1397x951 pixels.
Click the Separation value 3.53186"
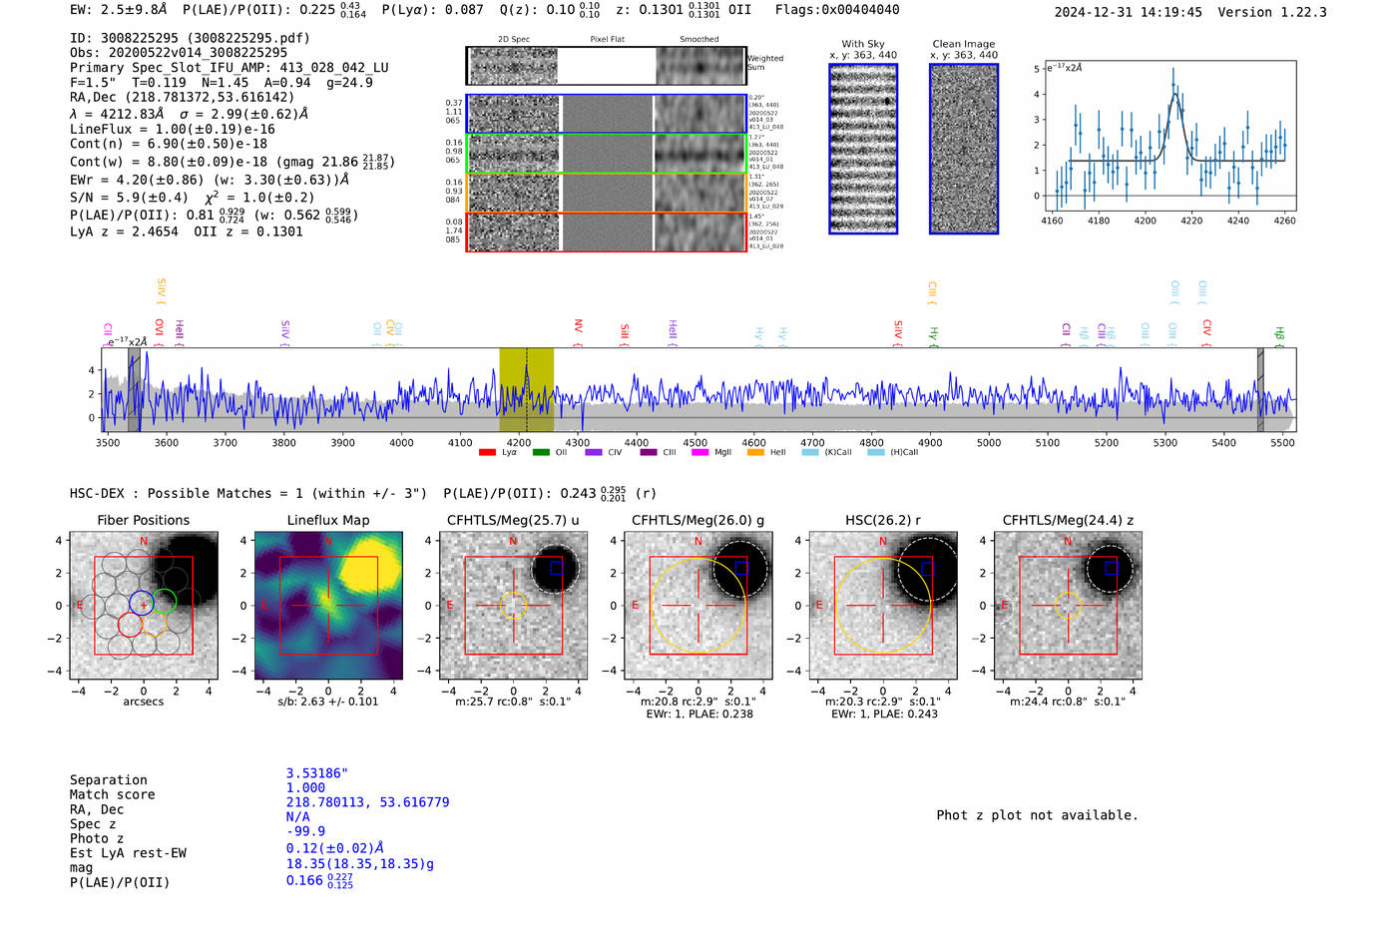click(317, 773)
